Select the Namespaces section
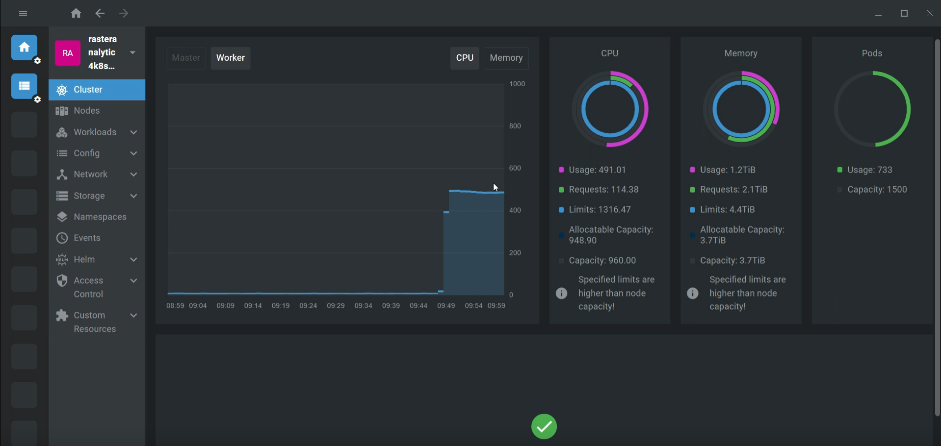Viewport: 941px width, 446px height. (100, 217)
